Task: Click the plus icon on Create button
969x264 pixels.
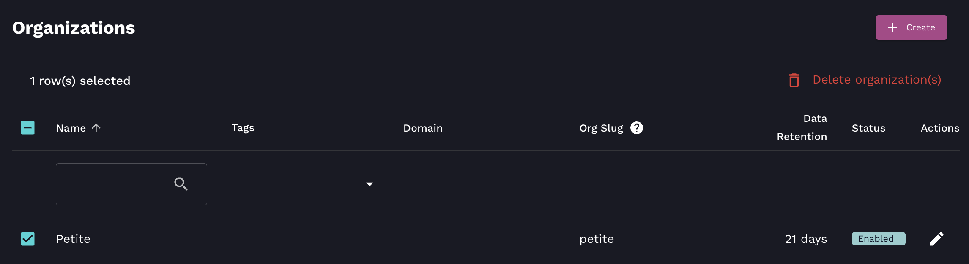Action: [x=892, y=27]
